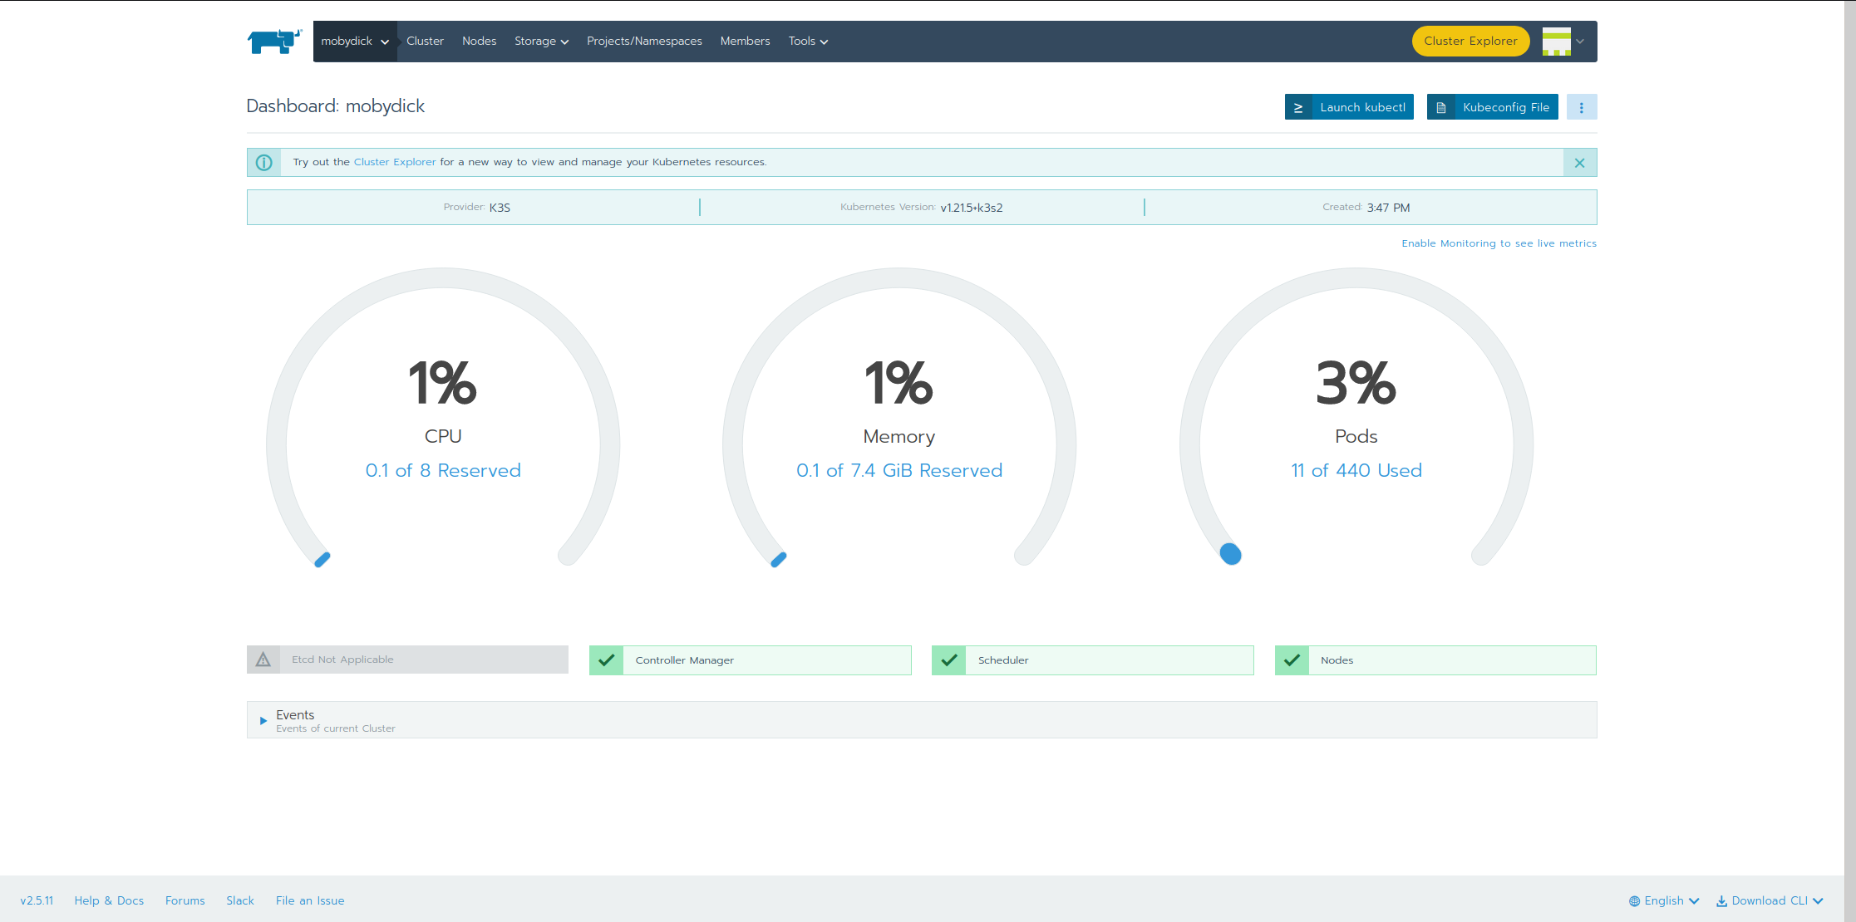Viewport: 1856px width, 922px height.
Task: Click '0.1 of 8 Reserved' CPU text
Action: click(443, 470)
